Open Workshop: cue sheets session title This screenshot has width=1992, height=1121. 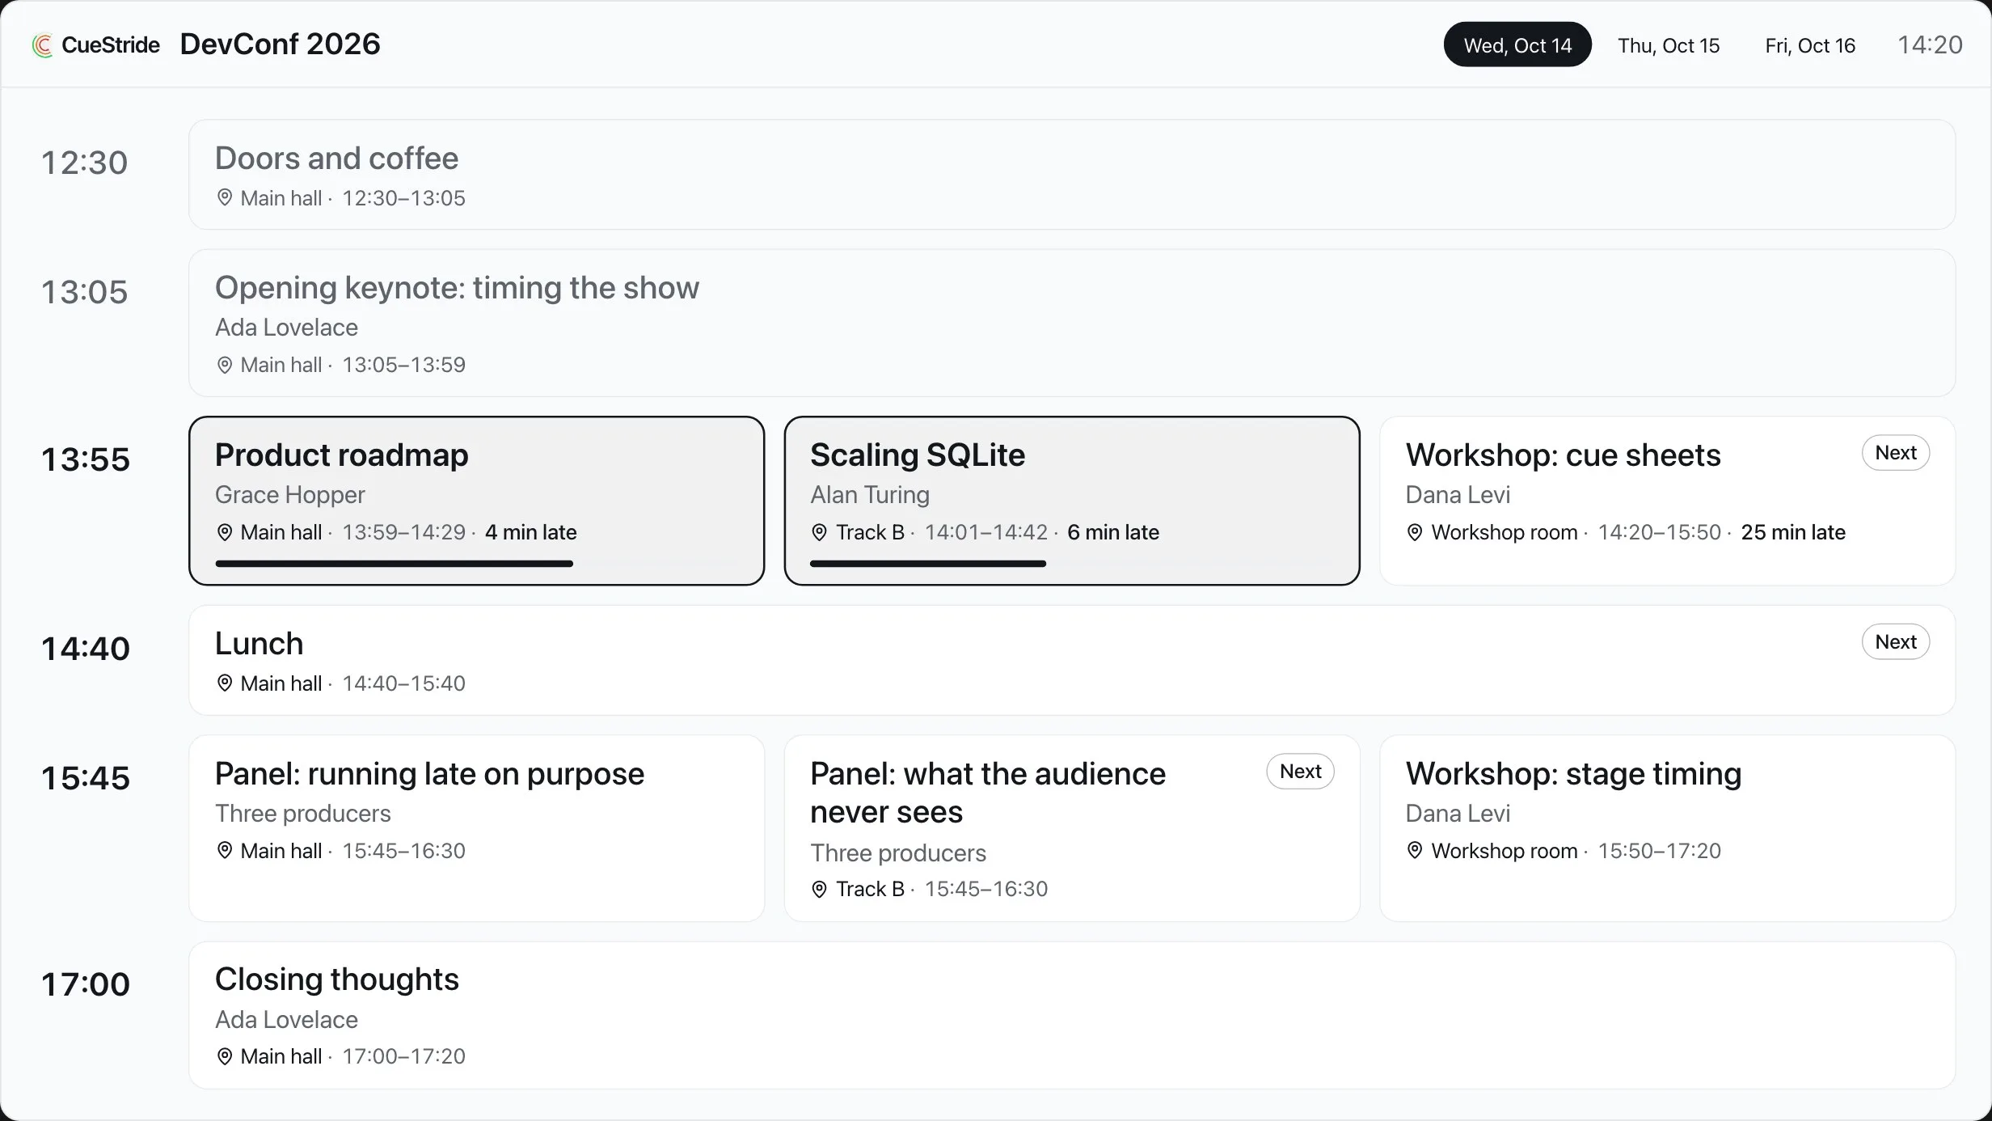(x=1563, y=455)
